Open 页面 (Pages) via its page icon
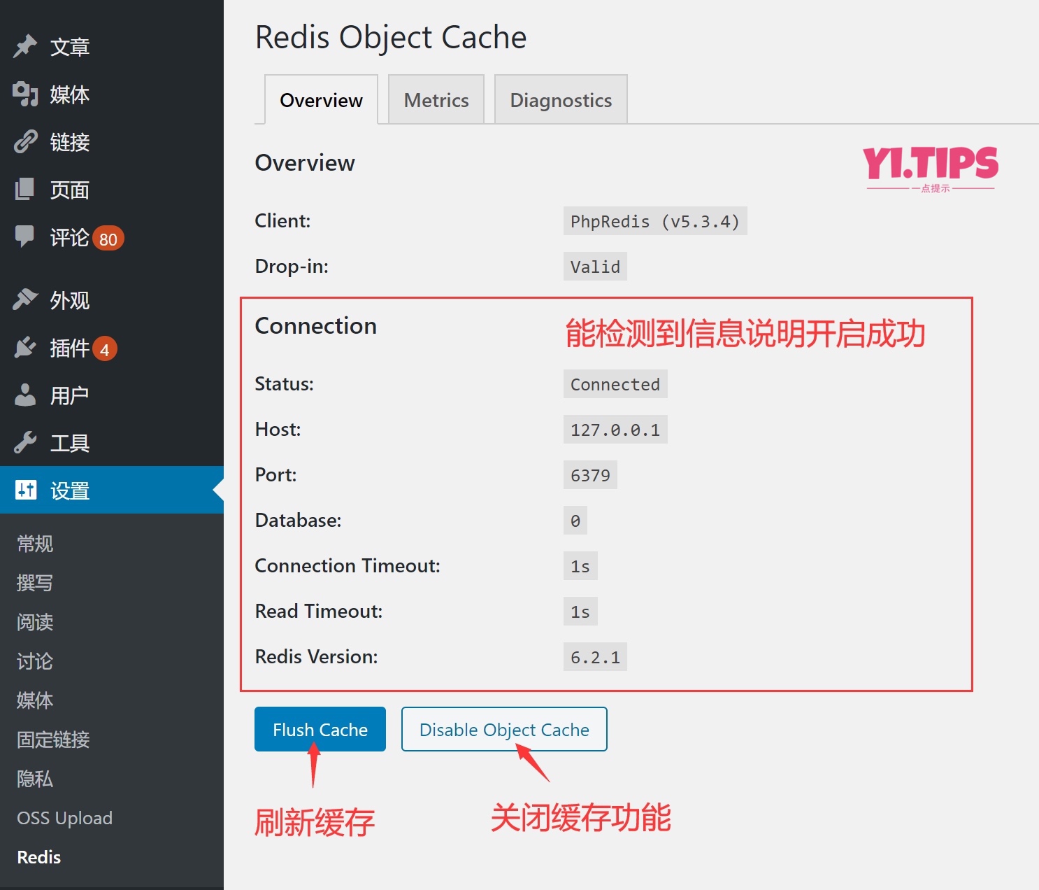 click(25, 190)
